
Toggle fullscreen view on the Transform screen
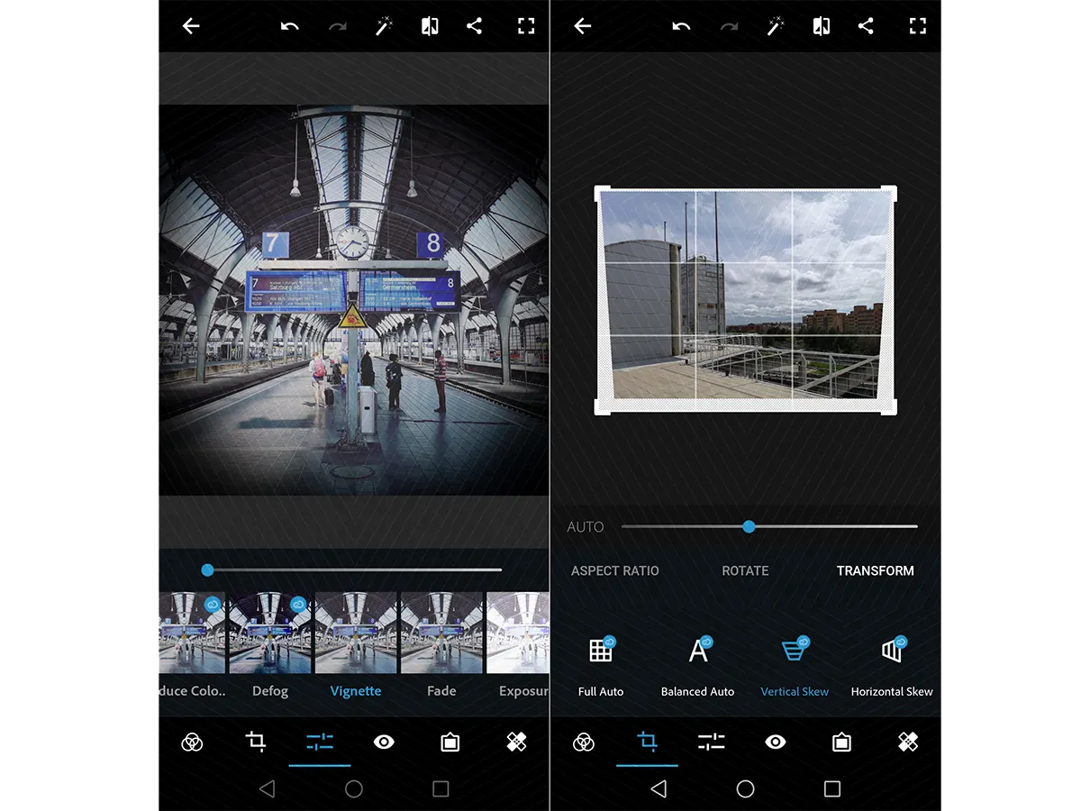tap(917, 26)
